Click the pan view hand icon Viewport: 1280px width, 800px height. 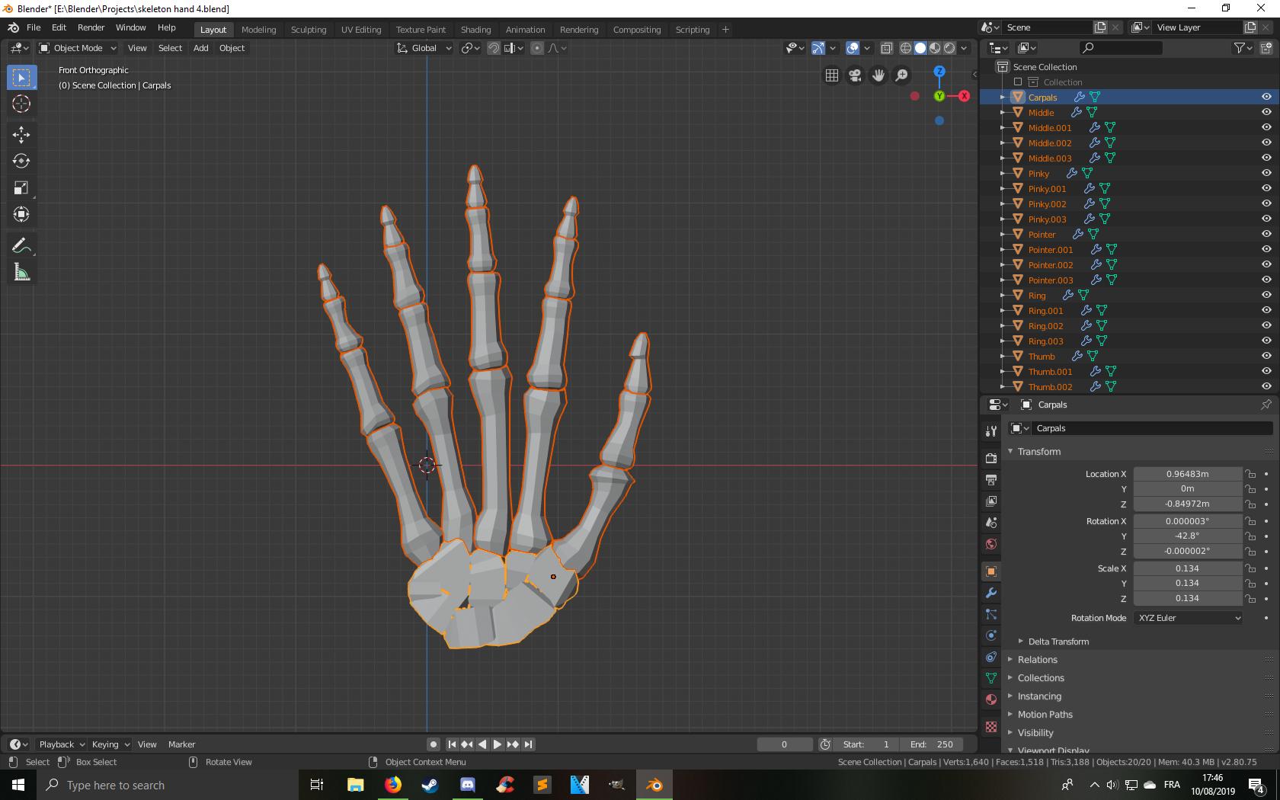click(878, 75)
